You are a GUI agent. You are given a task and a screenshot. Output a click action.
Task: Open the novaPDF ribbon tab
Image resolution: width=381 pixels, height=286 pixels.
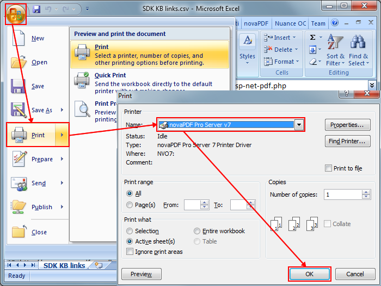(256, 23)
